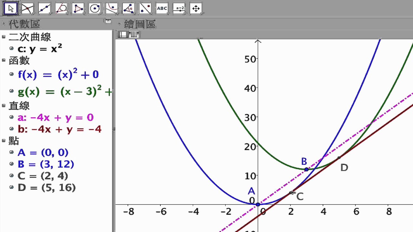Select the Circle with center tool
The width and height of the screenshot is (413, 232).
(95, 8)
